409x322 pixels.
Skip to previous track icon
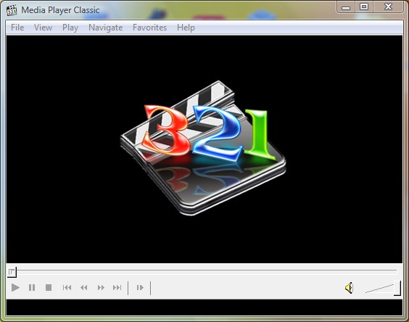[x=67, y=288]
